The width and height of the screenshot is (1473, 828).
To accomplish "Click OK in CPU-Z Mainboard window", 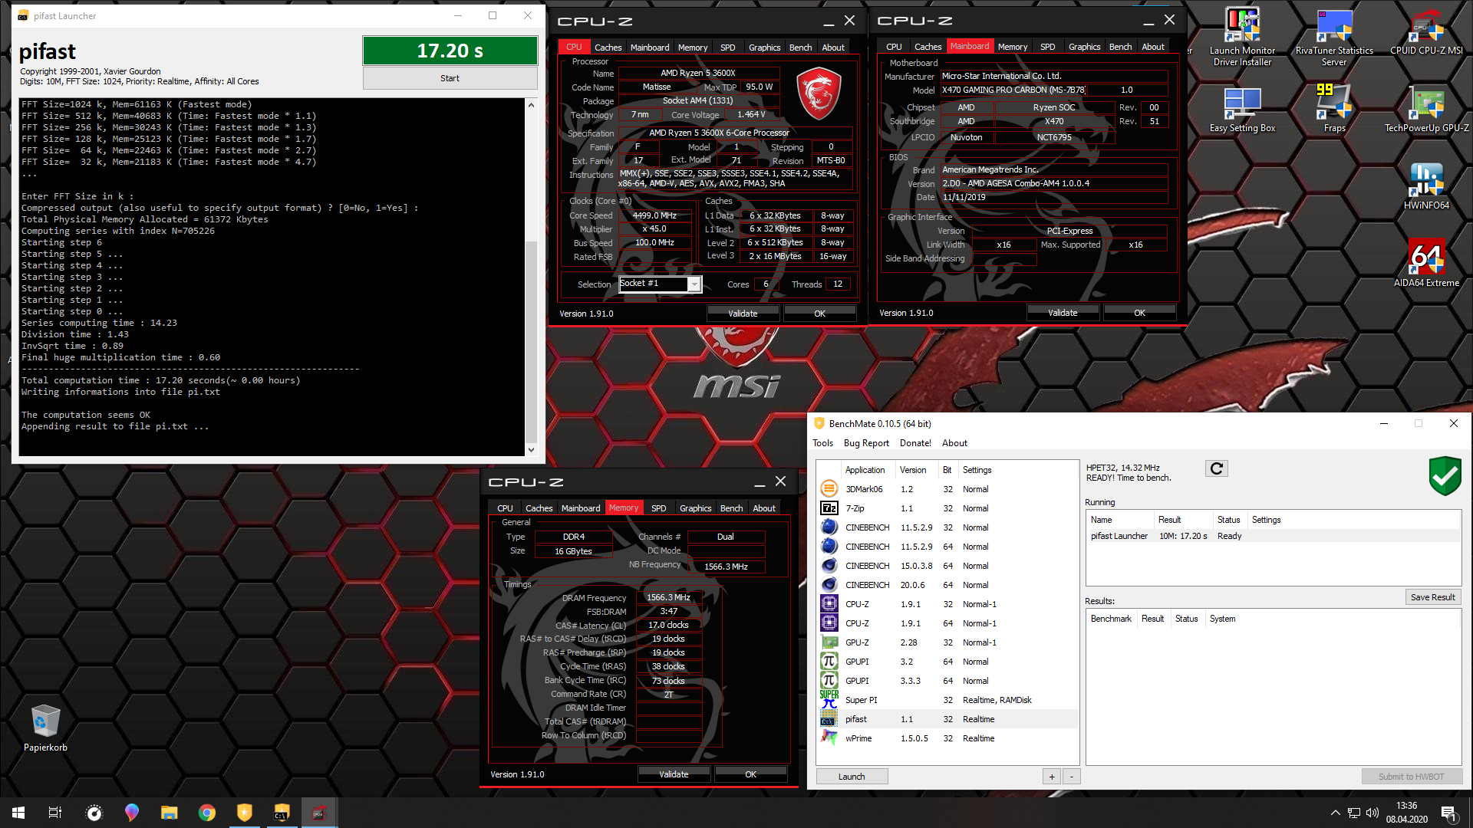I will (1139, 313).
